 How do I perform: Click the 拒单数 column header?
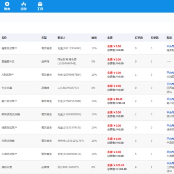(x=155, y=37)
